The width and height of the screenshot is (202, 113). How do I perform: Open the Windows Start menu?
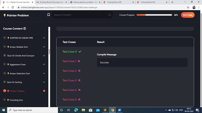[x=4, y=110]
